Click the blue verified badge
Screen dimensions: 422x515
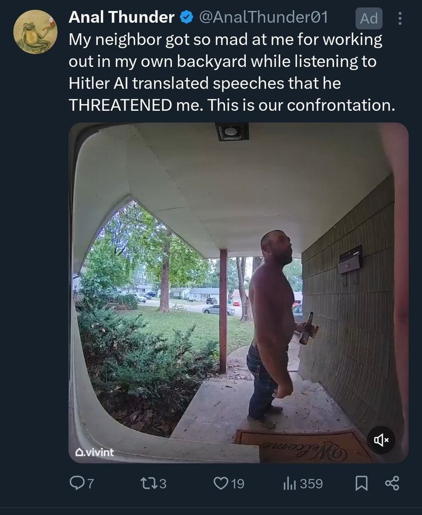tap(187, 17)
